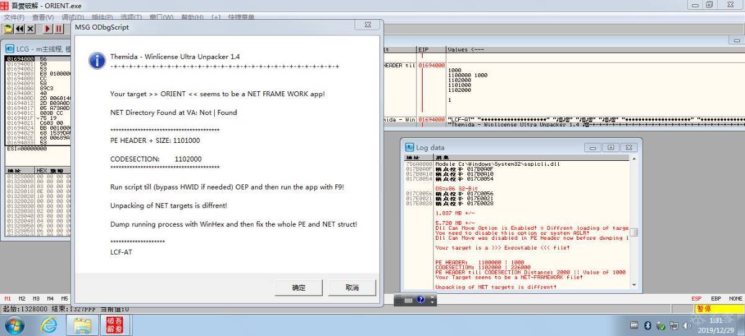Click the EIP column header in script window
745x336 pixels.
(431, 50)
